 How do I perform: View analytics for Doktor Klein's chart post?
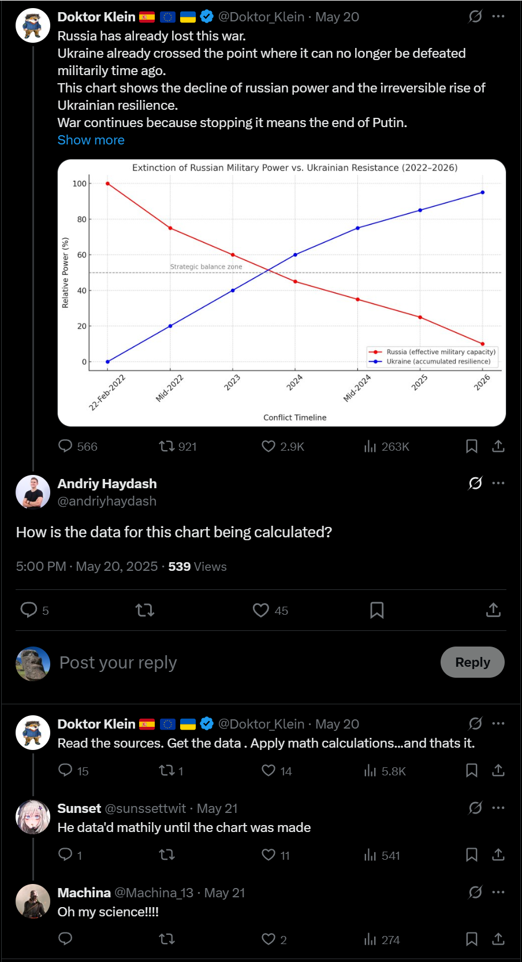click(370, 446)
